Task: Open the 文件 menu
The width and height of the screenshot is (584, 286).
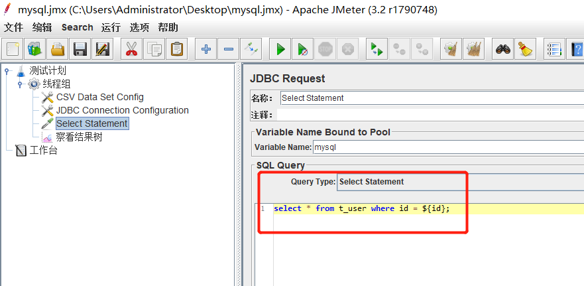Action: [13, 28]
